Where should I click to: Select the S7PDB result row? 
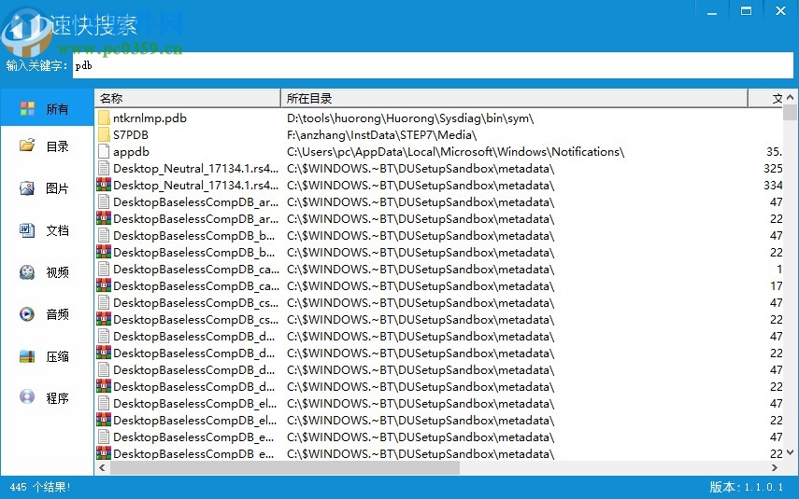point(438,135)
